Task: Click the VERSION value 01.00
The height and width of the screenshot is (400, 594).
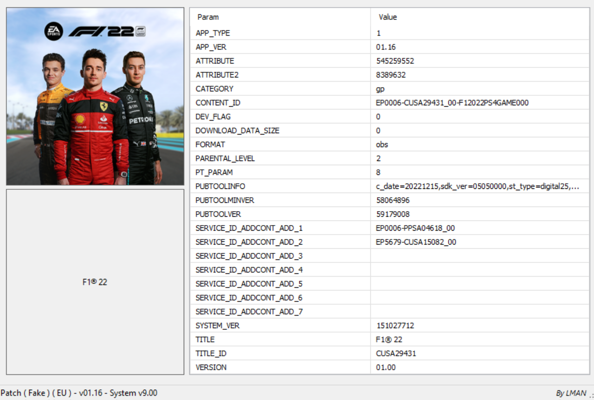Action: [x=386, y=367]
